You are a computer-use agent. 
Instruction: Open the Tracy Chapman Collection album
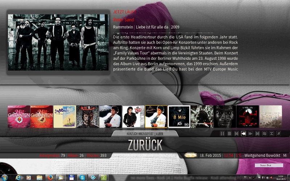point(202,117)
